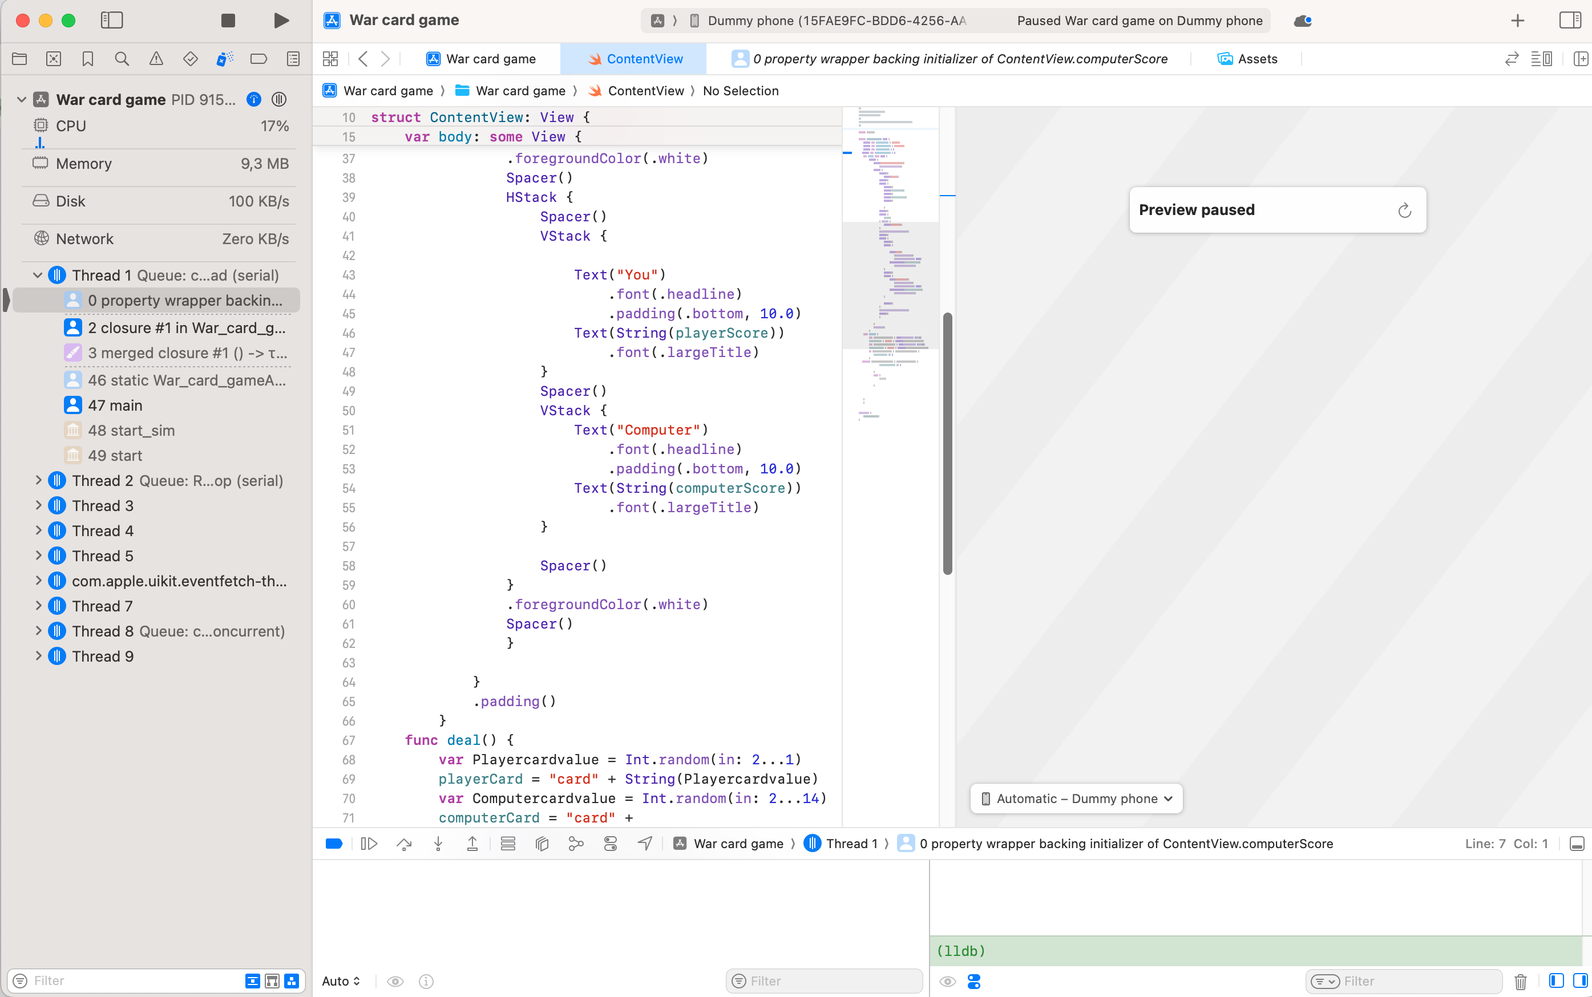Open the Source Control navigator

(x=54, y=59)
